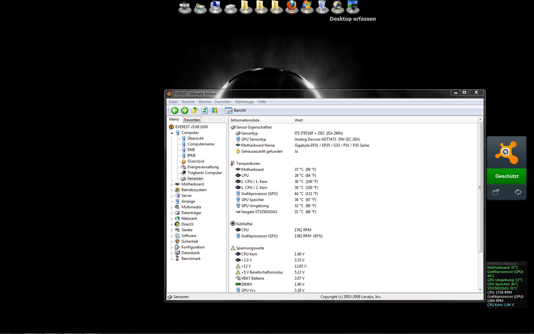This screenshot has height=334, width=534.
Task: Click the orange avast logo
Action: (x=506, y=153)
